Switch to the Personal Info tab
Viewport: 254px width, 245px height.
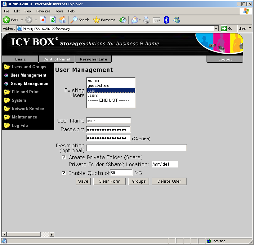(x=93, y=59)
